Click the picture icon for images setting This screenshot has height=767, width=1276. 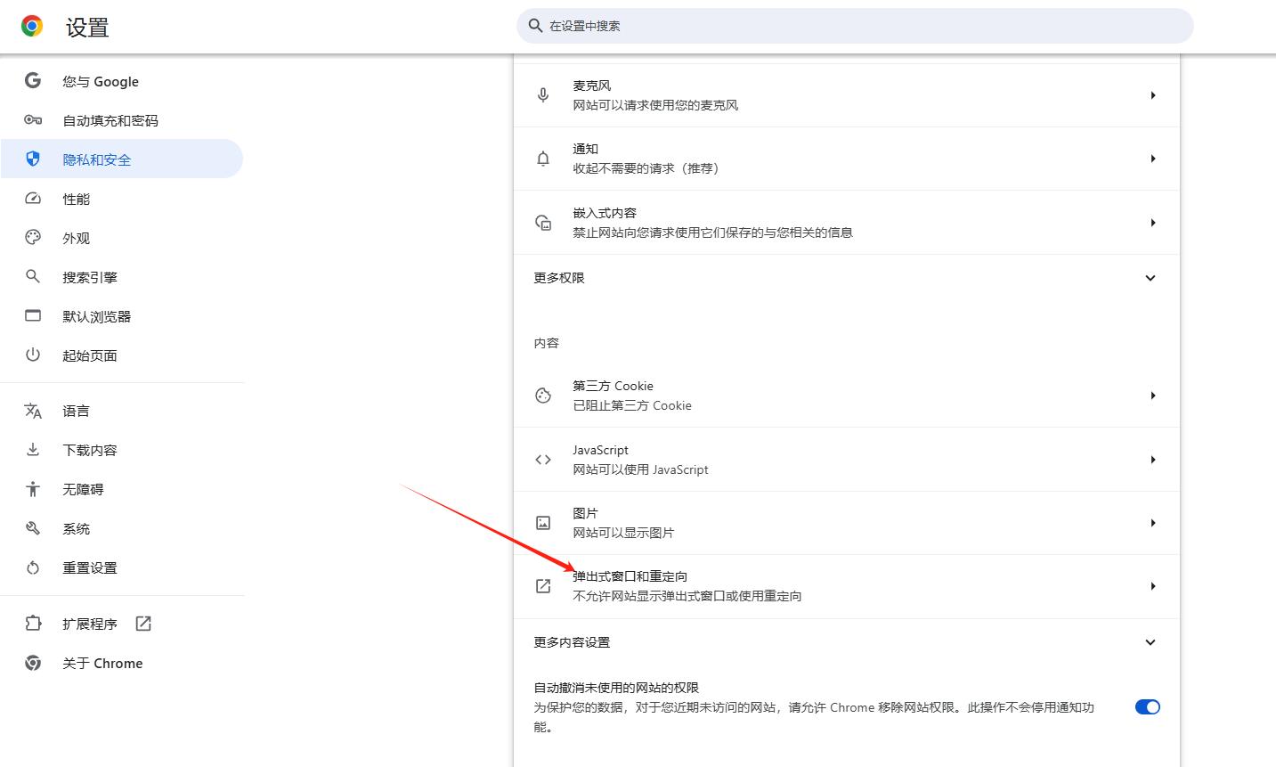click(x=543, y=523)
